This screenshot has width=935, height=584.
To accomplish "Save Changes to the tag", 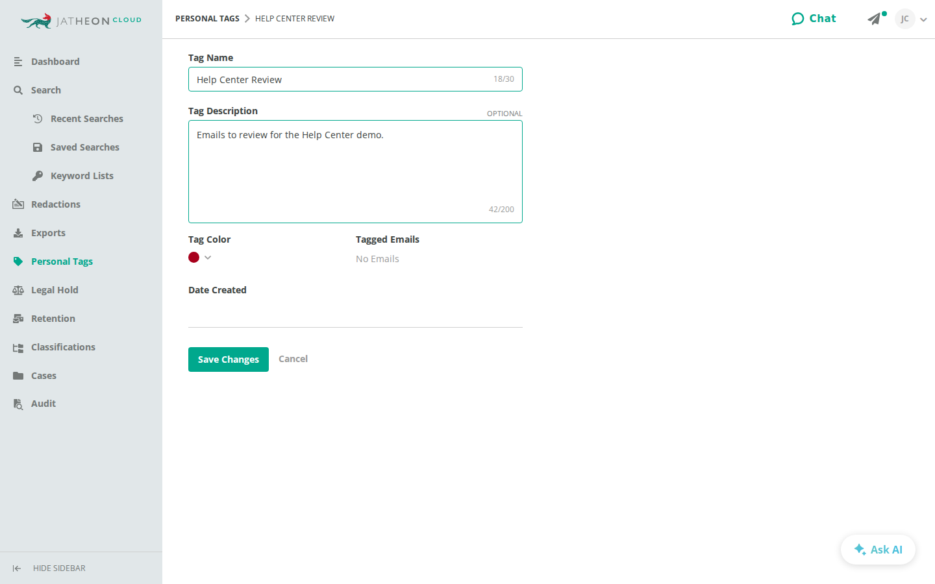I will pyautogui.click(x=229, y=359).
